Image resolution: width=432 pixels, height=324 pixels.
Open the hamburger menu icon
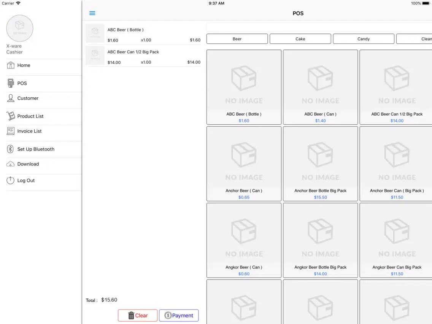pos(92,13)
